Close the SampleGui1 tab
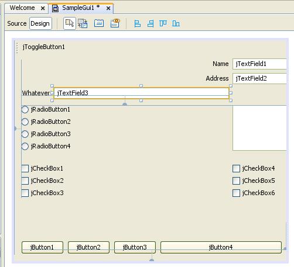This screenshot has width=294, height=267. [x=108, y=8]
